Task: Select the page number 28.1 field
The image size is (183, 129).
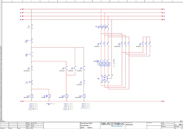Action: 181,124
